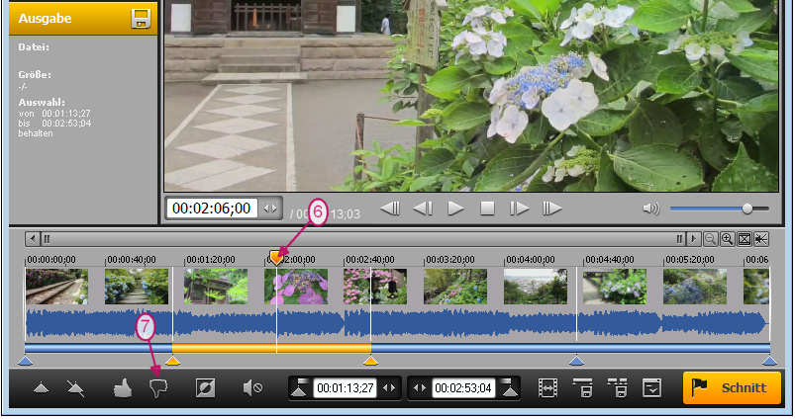The height and width of the screenshot is (420, 795).
Task: Click the volume speaker icon
Action: click(651, 209)
